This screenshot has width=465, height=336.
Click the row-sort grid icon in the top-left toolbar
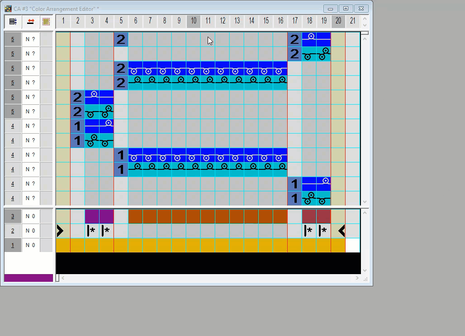tap(13, 21)
